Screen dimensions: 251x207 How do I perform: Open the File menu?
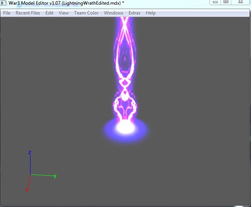pos(7,13)
